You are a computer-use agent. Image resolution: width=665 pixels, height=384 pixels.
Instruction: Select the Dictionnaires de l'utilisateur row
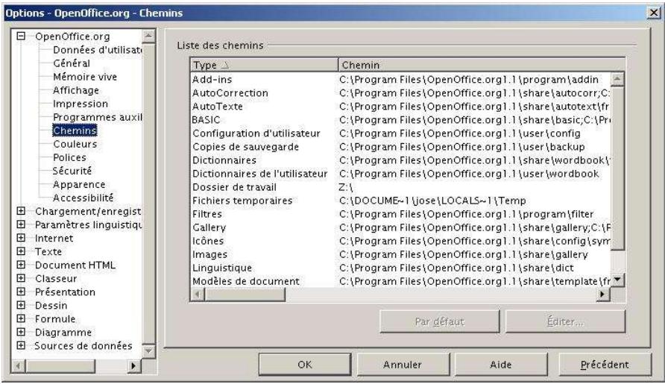401,174
